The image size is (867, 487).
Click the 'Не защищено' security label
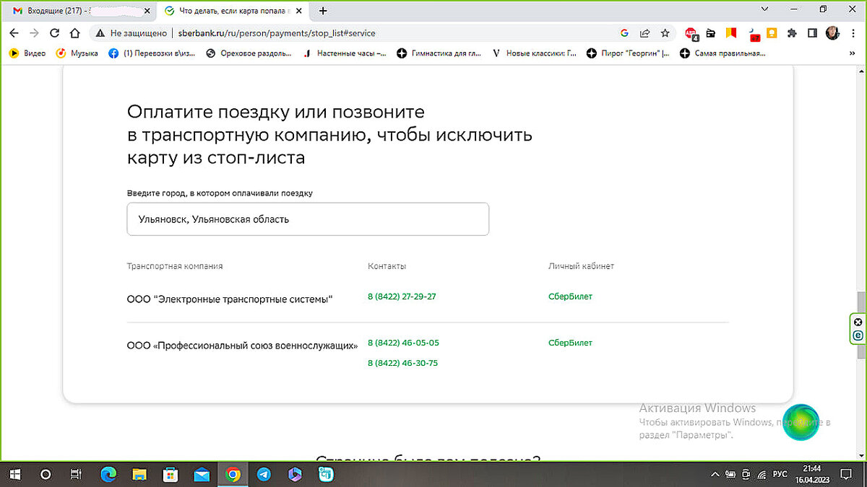pos(133,33)
